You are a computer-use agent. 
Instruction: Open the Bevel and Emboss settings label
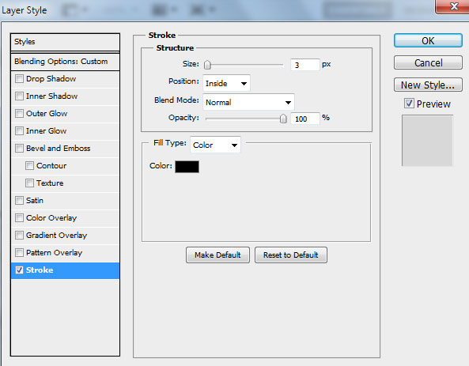coord(58,148)
